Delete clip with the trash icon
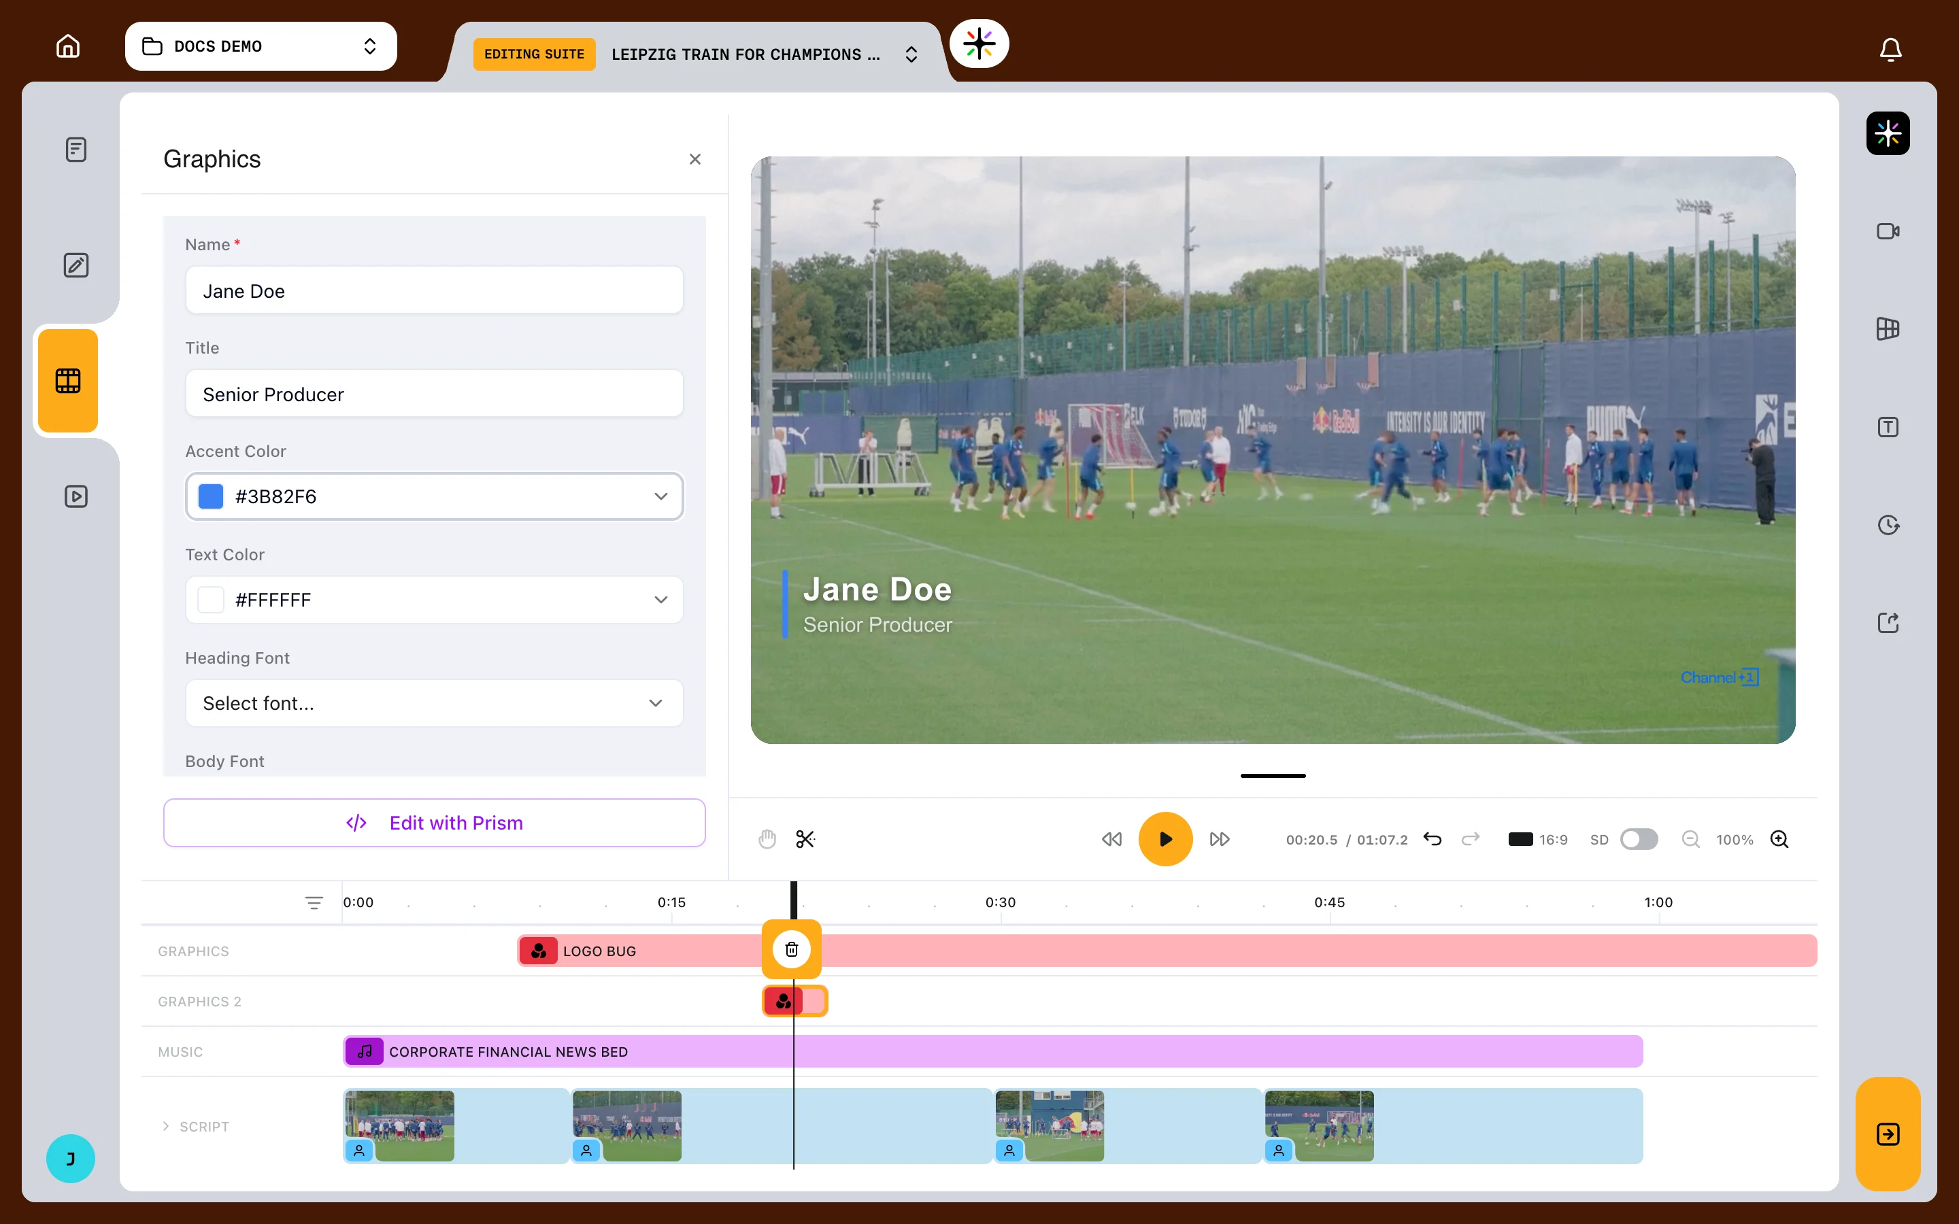The width and height of the screenshot is (1959, 1224). point(792,949)
